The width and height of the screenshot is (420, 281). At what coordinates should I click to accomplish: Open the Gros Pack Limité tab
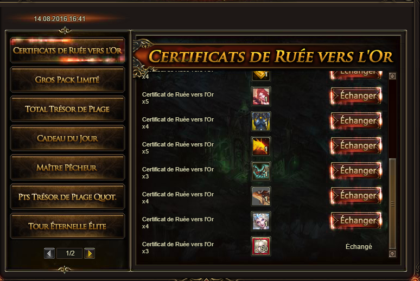point(67,80)
